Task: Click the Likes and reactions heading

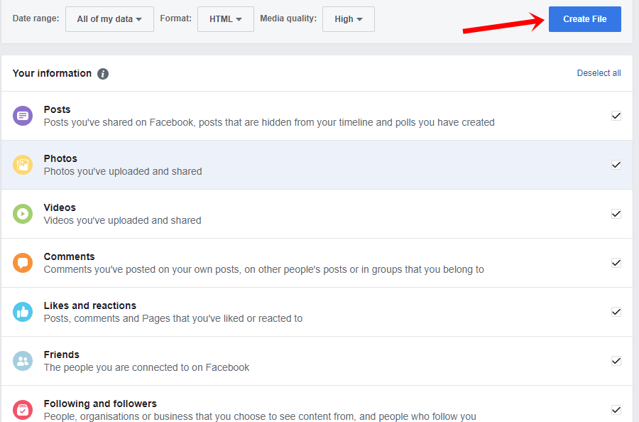Action: point(90,305)
